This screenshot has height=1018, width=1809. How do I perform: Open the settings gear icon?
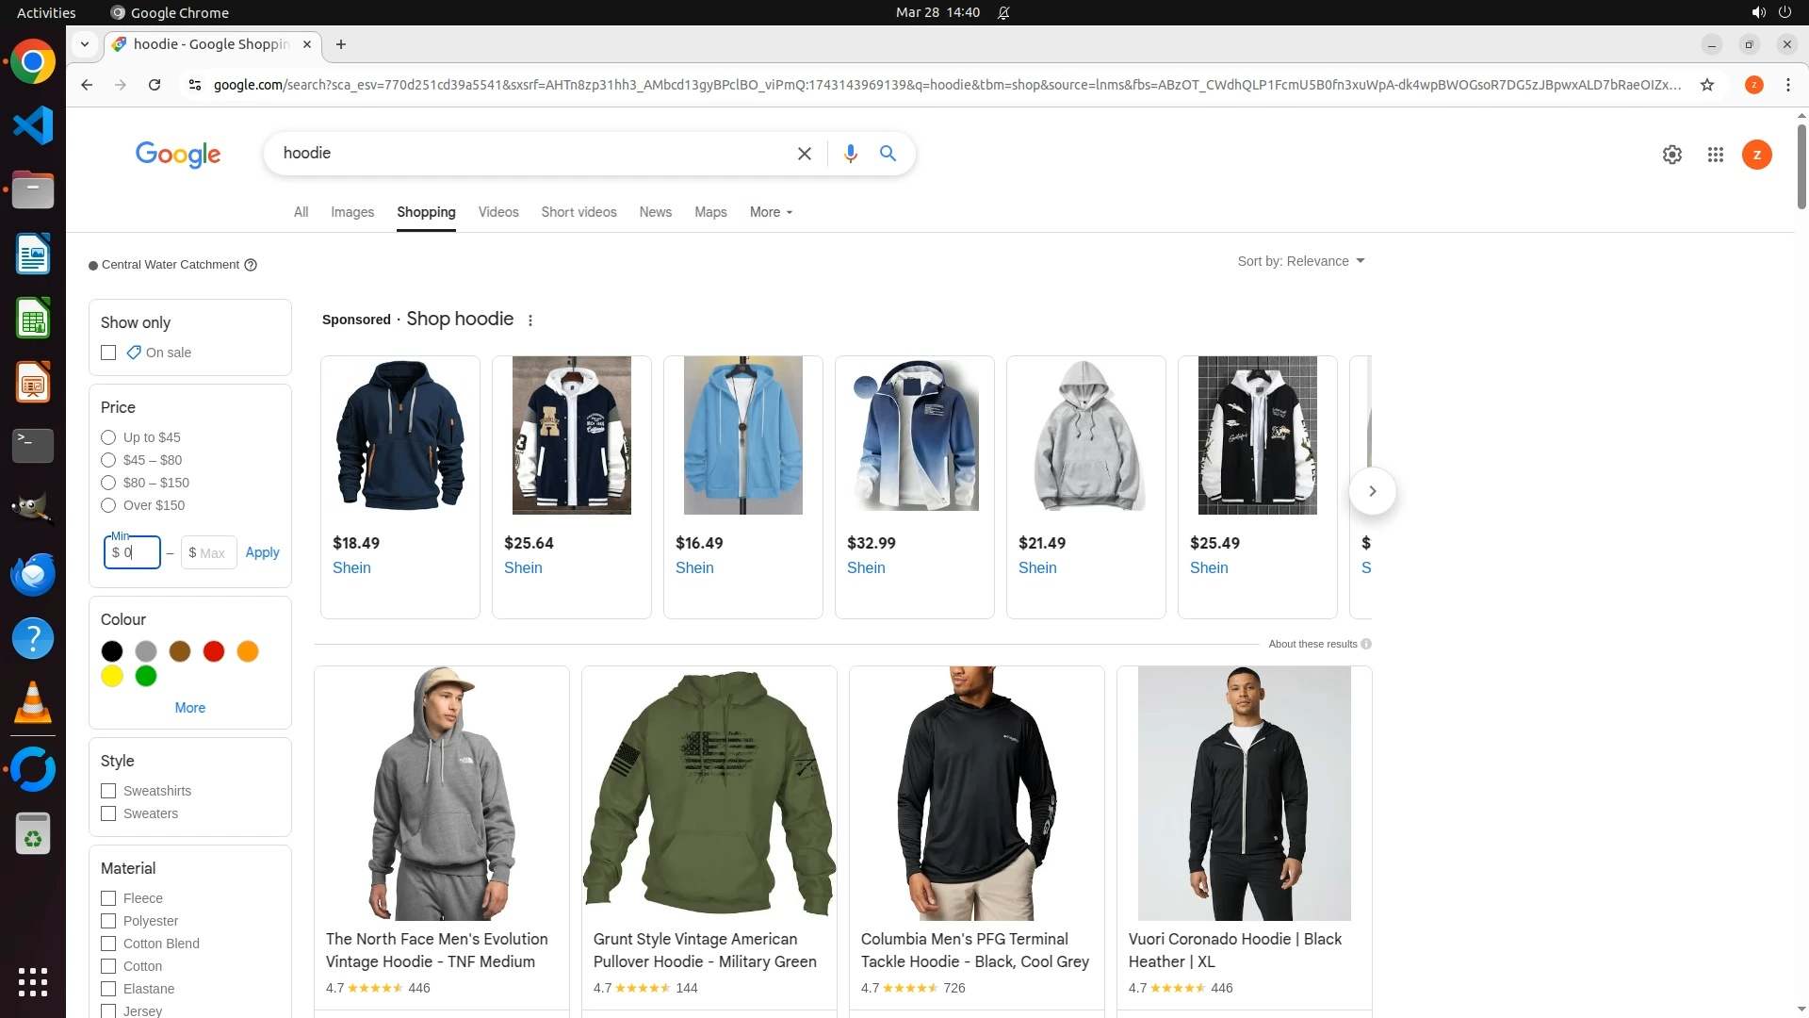[1671, 155]
